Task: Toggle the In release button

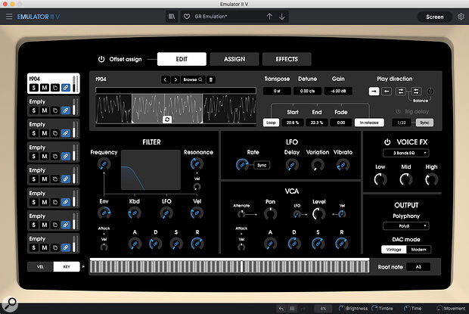Action: click(x=369, y=123)
